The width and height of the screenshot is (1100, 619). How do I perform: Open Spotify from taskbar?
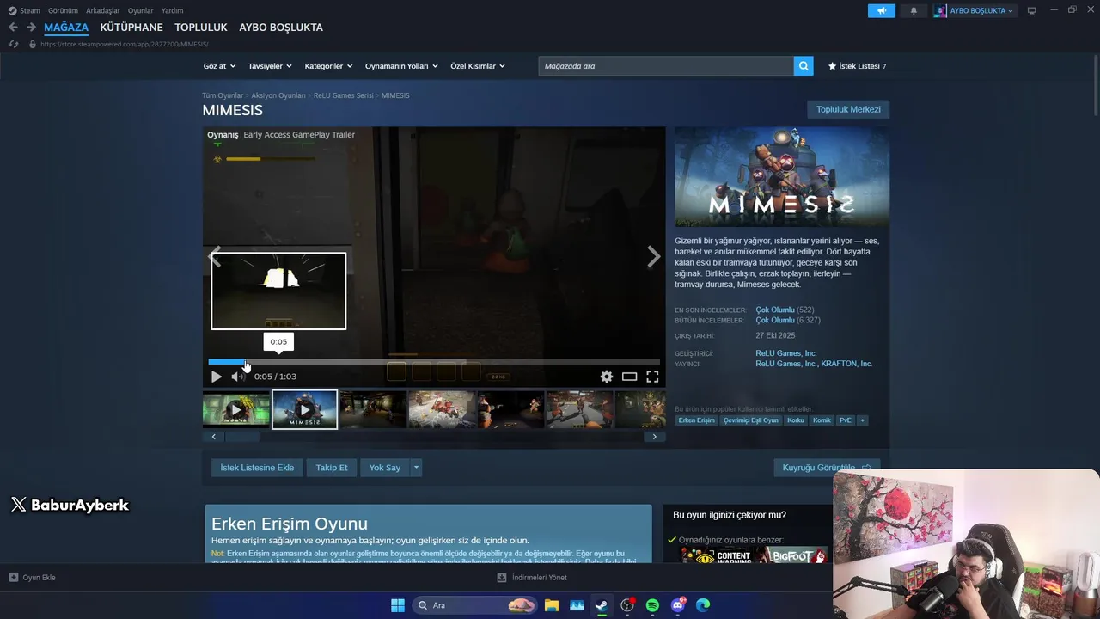(x=652, y=605)
